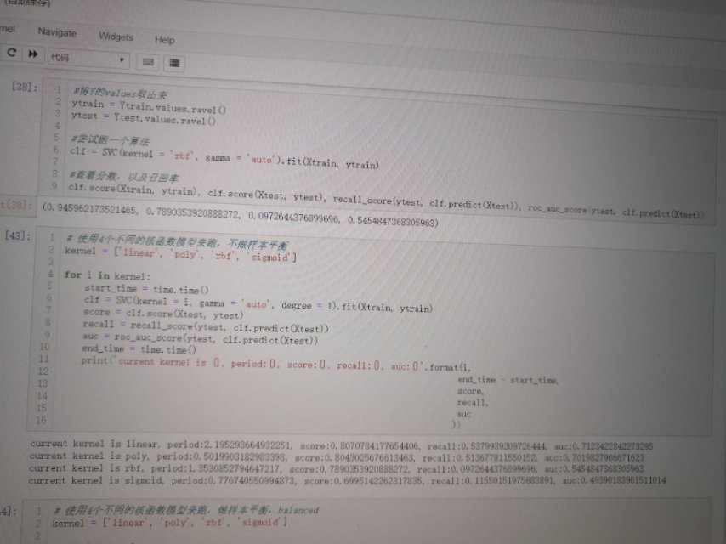Click the end_time = time.time() line
Image resolution: width=726 pixels, height=544 pixels.
[x=139, y=348]
